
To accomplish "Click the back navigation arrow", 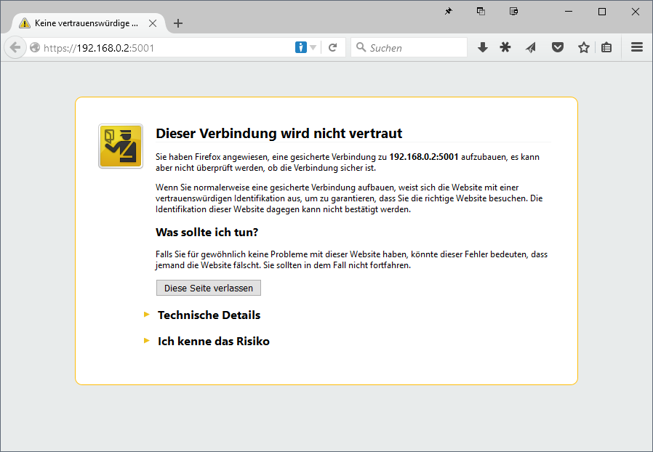I will point(15,47).
